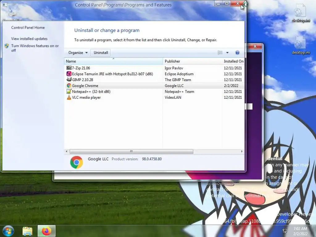Click the 2/2/2022 installed date cell
Viewport: 316px width, 237px height.
click(231, 85)
